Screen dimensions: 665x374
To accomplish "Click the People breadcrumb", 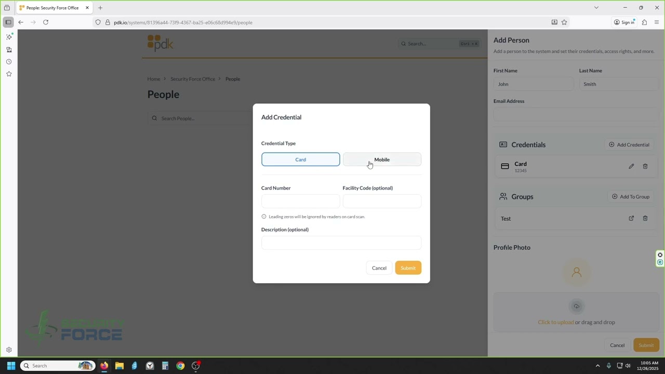I will click(x=233, y=79).
